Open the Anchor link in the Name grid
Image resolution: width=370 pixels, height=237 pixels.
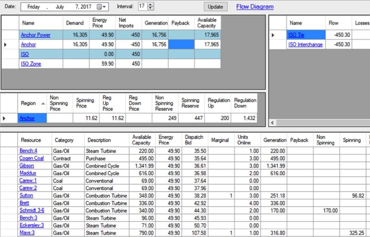tap(28, 44)
